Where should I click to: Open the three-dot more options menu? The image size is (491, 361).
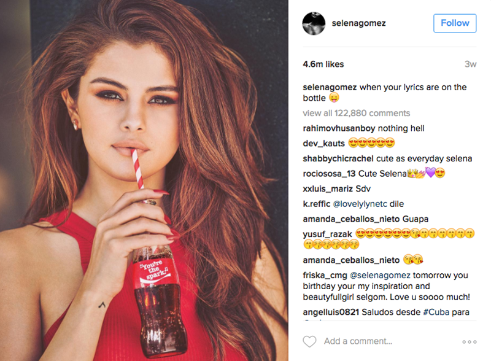470,342
